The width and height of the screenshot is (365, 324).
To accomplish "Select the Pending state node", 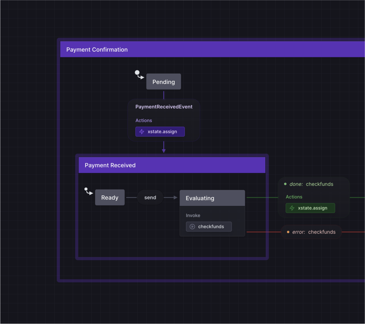I will pos(163,82).
